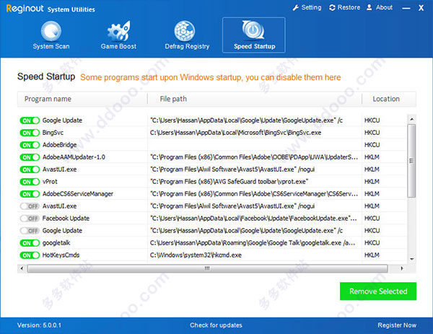Toggle AdobeBridge startup off

(x=30, y=145)
